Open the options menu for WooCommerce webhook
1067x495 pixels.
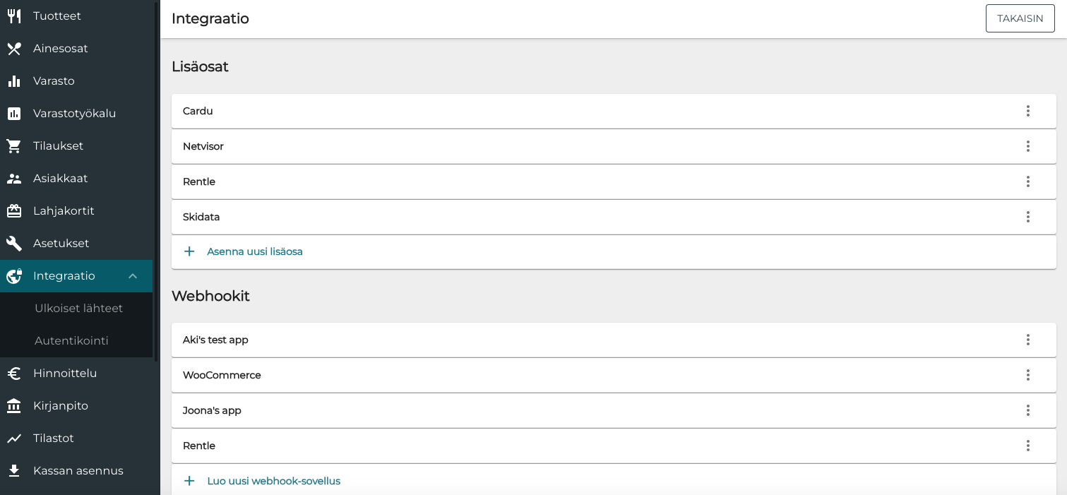[x=1027, y=375]
